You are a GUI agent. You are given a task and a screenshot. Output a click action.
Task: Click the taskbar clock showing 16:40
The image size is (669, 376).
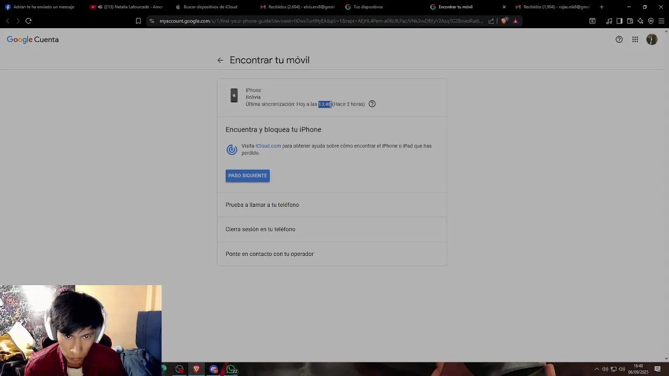(x=638, y=369)
